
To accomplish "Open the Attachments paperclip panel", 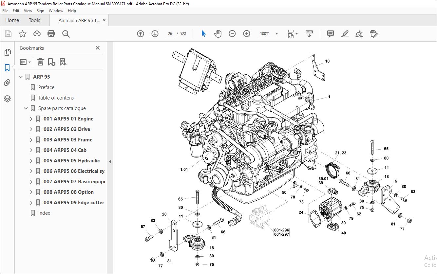I will [x=7, y=83].
